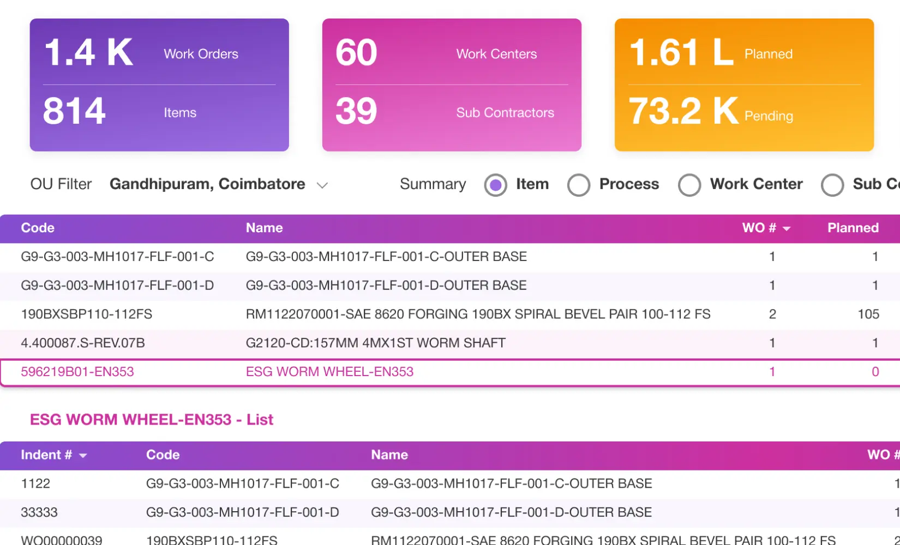Select row G9-G3-003-MH1017-FLF-001-C in item table
Screen dimensions: 900x545
click(x=450, y=257)
